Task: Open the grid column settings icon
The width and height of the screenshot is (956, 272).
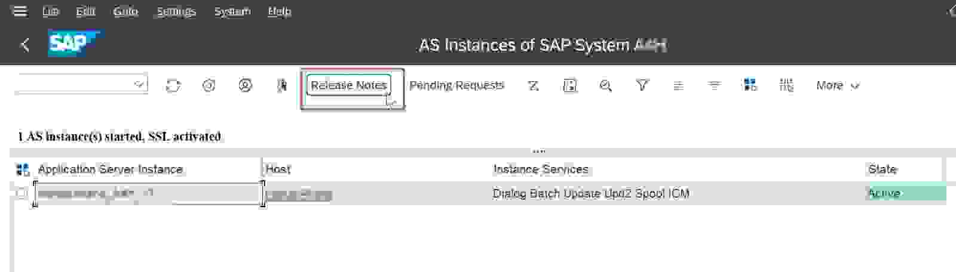Action: pos(786,85)
